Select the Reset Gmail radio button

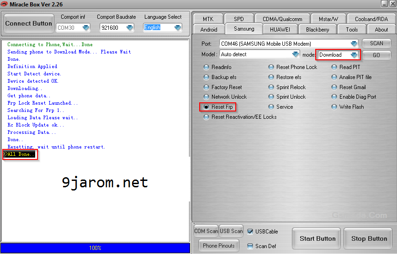coord(334,87)
